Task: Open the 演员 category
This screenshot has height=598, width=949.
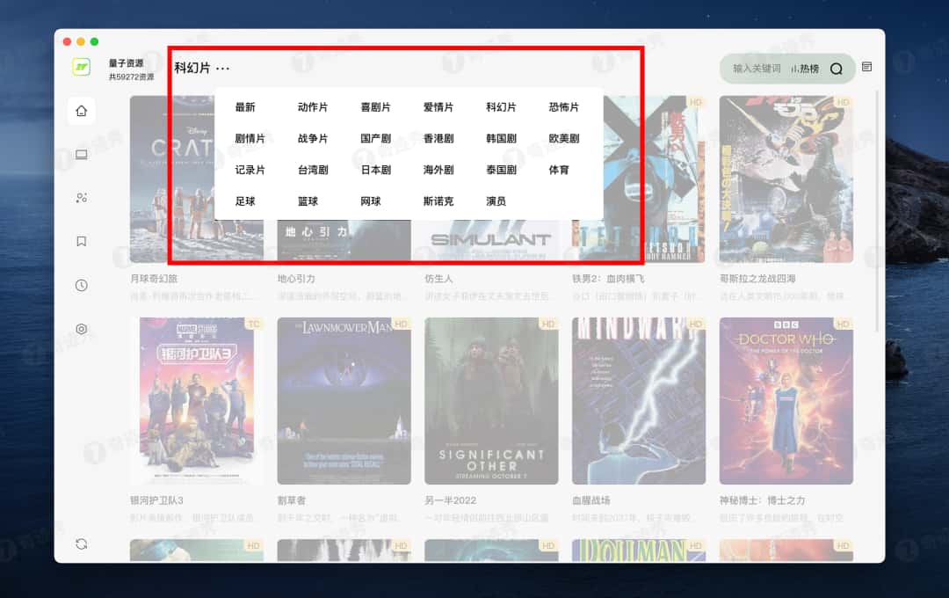Action: coord(496,201)
